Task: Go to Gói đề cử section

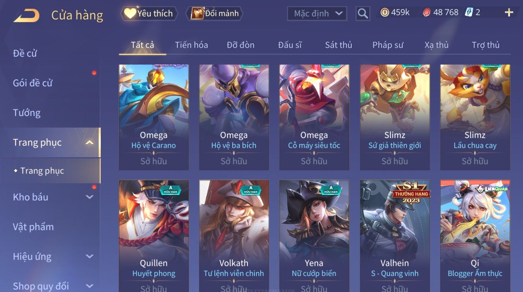Action: [33, 83]
